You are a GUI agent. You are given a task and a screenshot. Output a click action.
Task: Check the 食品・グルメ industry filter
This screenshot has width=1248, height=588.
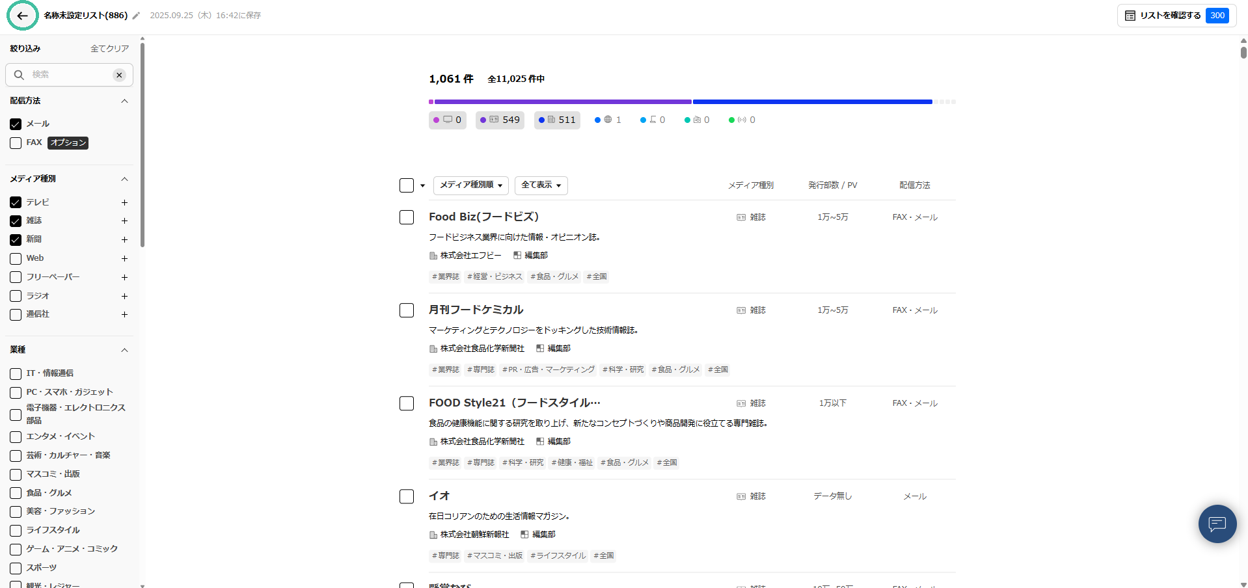coord(16,493)
